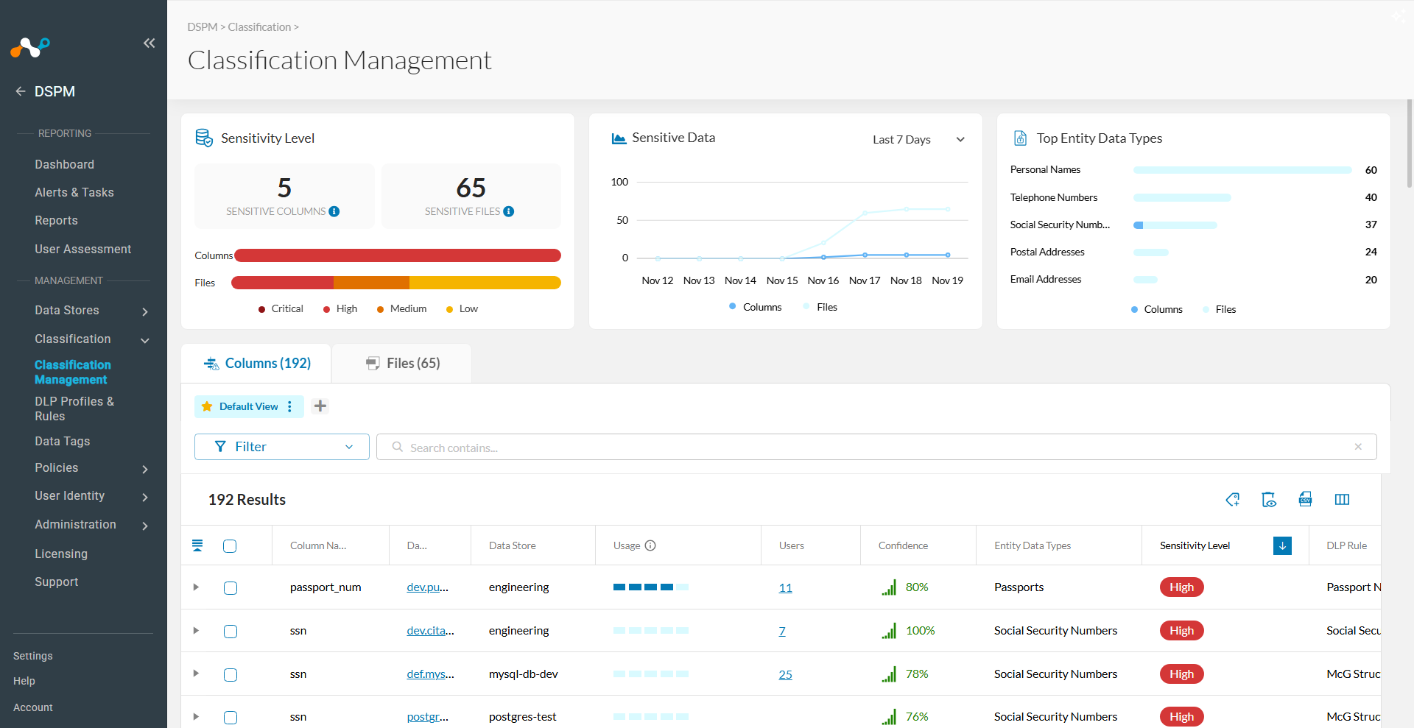The image size is (1414, 728).
Task: Click the red Critical segment on Columns bar
Action: (295, 255)
